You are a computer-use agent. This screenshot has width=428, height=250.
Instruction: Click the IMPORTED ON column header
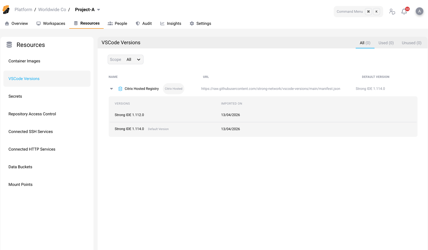[x=232, y=104]
